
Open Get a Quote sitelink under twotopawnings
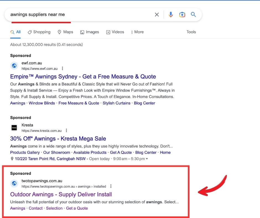(77, 208)
